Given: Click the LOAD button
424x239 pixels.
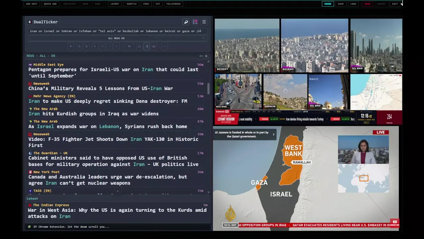Looking at the screenshot, I should point(353,4).
